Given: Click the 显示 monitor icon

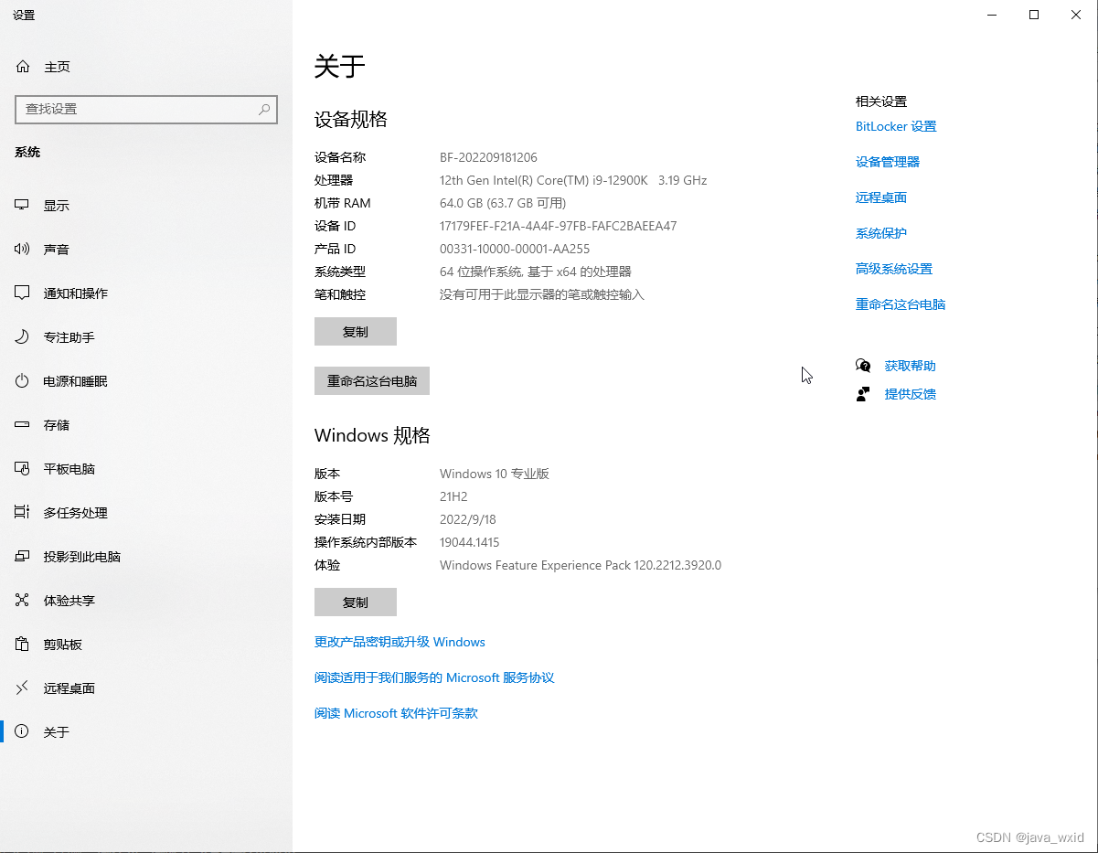Looking at the screenshot, I should tap(23, 206).
